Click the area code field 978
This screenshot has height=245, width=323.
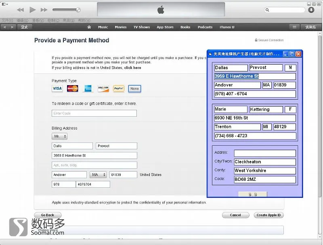pyautogui.click(x=64, y=184)
